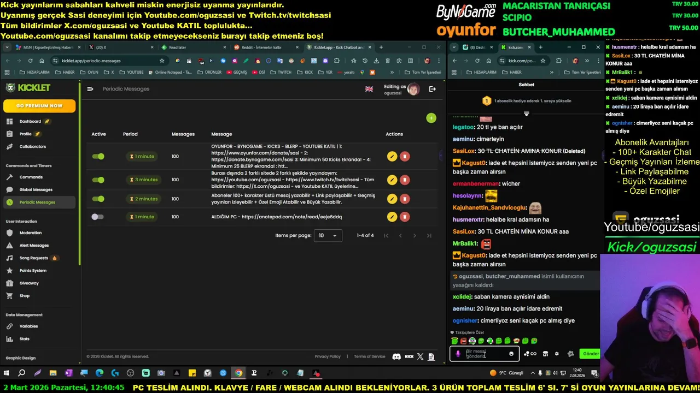
Task: Add a new periodic message with green plus
Action: coord(431,118)
